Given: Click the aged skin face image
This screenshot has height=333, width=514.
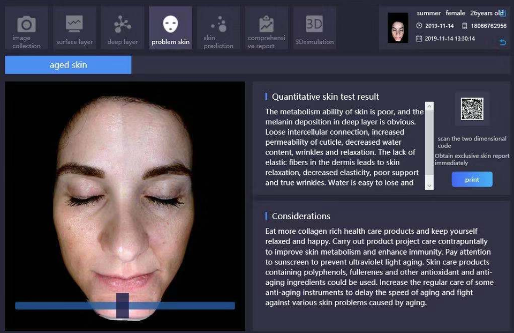Looking at the screenshot, I should [125, 206].
